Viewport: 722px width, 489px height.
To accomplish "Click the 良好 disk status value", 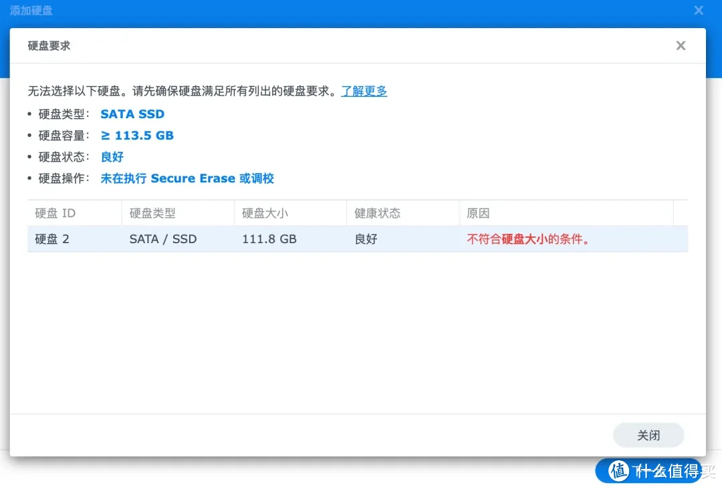I will (112, 156).
